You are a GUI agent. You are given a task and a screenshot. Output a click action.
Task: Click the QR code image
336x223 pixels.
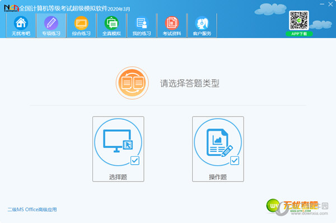[x=299, y=20]
